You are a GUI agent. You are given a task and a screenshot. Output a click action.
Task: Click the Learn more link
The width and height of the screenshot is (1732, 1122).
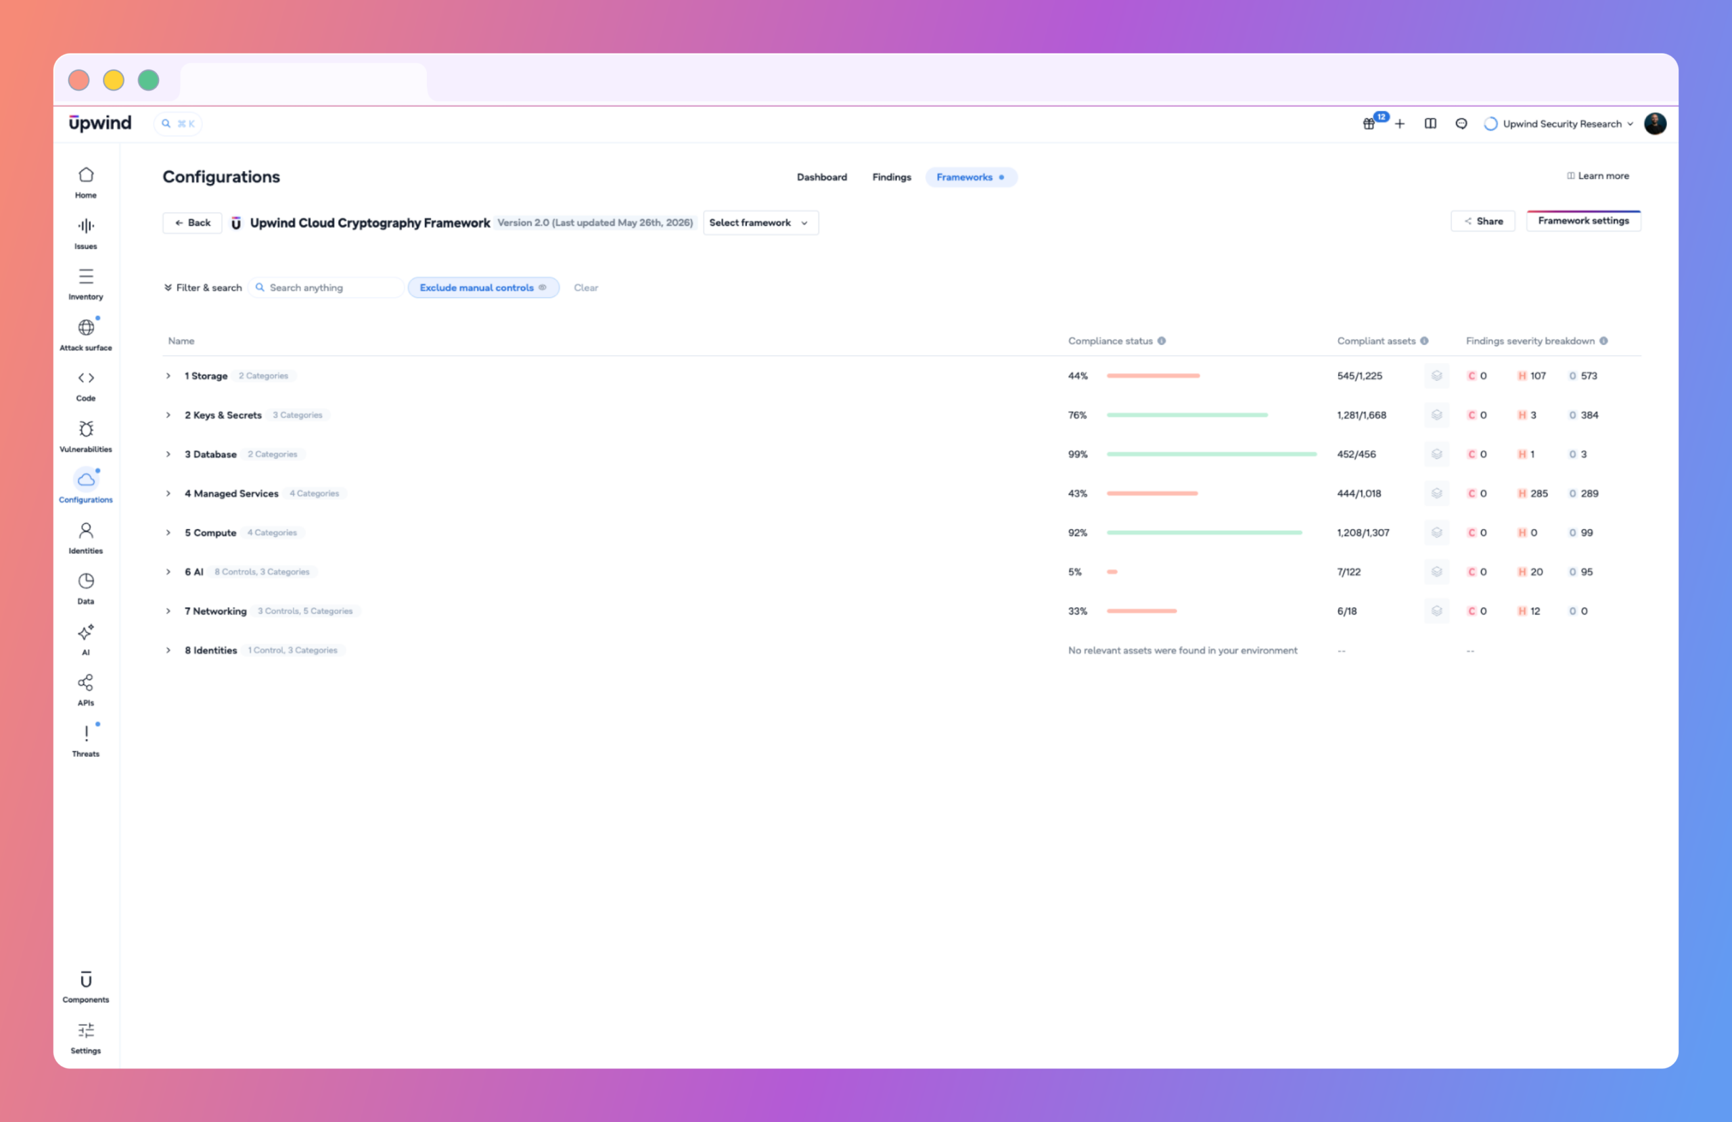(x=1598, y=176)
